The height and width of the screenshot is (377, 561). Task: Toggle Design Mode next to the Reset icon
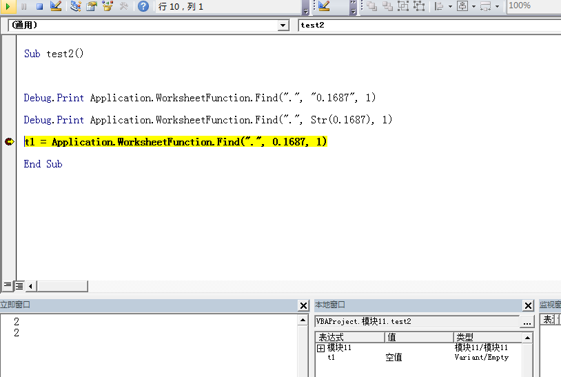click(56, 6)
